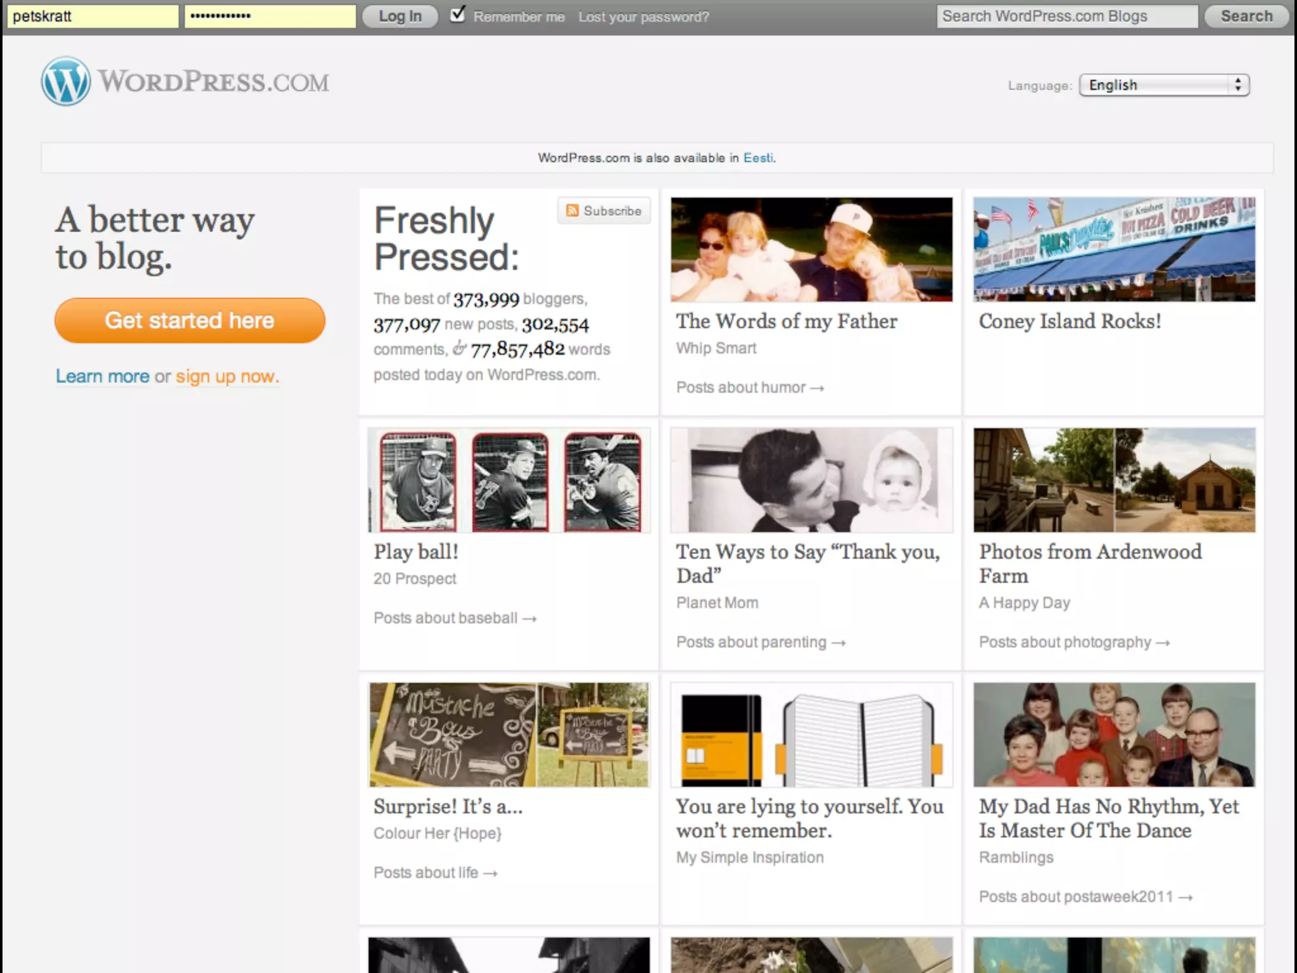Click the Get started here button
The image size is (1297, 973).
[189, 321]
